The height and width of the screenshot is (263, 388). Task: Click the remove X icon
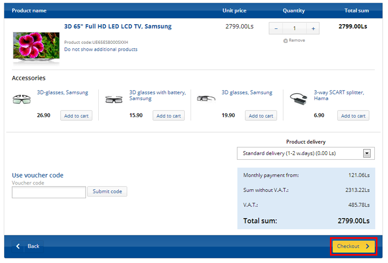(285, 41)
